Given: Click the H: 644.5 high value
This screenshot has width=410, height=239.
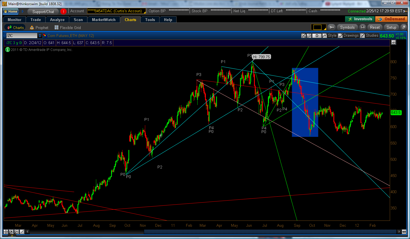Looking at the screenshot, I should (64, 43).
